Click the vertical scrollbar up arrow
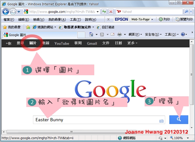 pyautogui.click(x=192, y=42)
